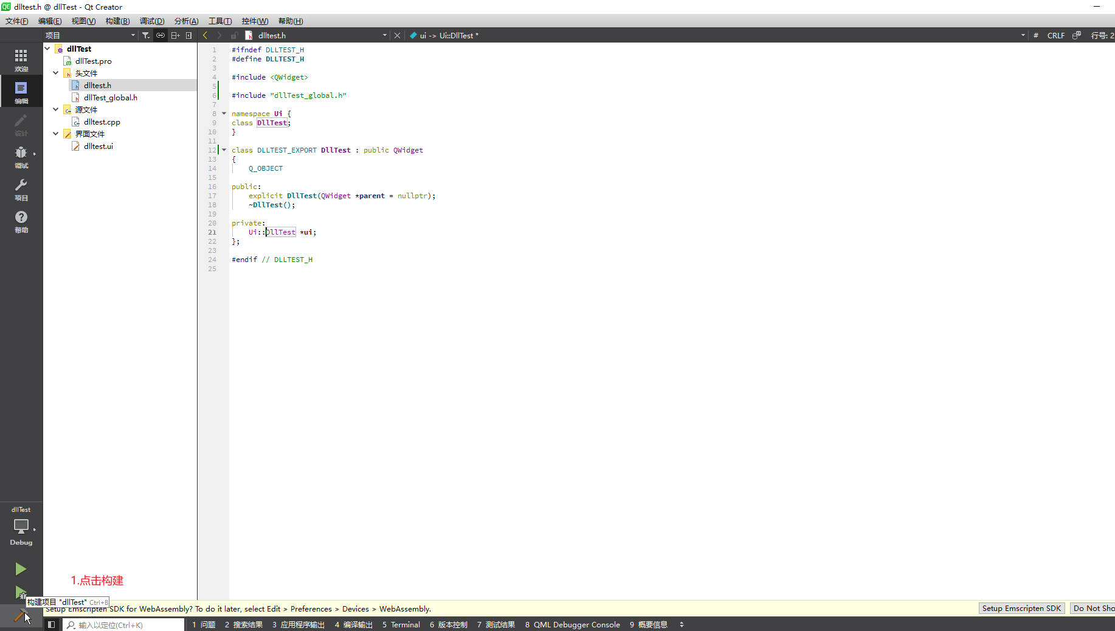Toggle synchronize with editor link icon
Screen dimensions: 1115x631
point(161,35)
